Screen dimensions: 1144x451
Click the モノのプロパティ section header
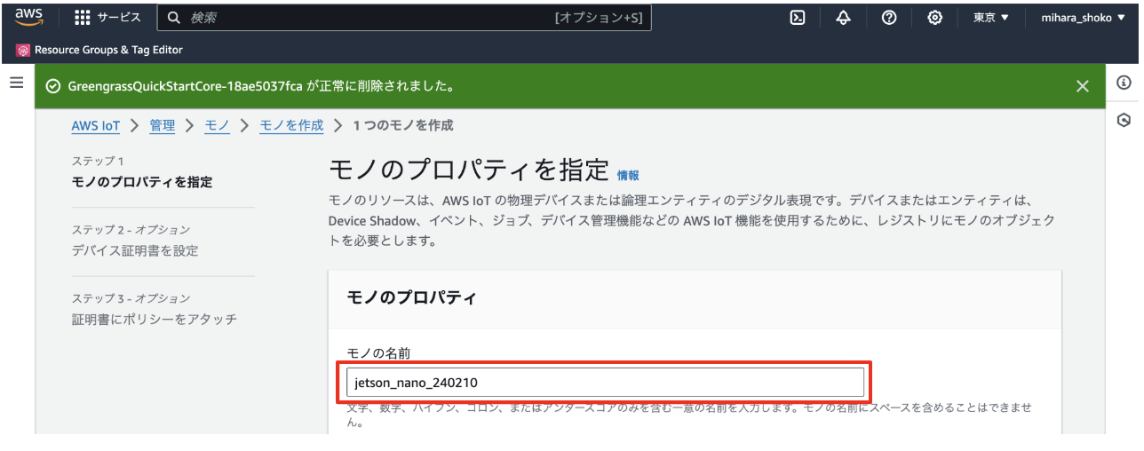[412, 297]
